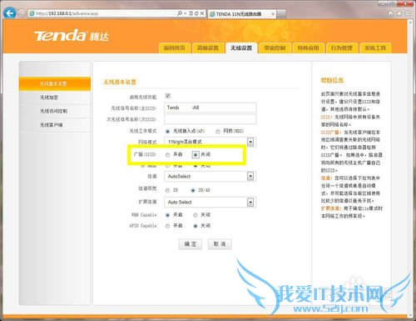Click the 帮助信息 heading
Screen dimensions: 416x321
tap(332, 80)
